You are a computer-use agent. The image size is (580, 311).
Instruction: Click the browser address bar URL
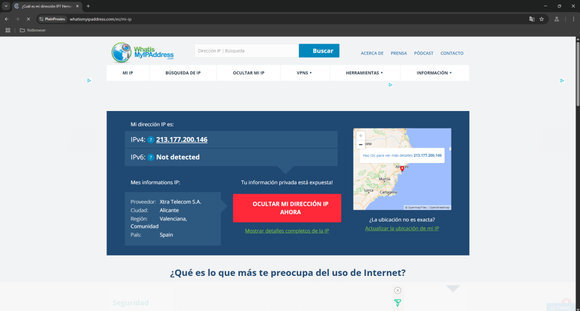[x=101, y=19]
